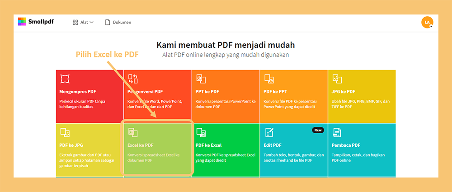452x192 pixels.
Task: Click the Smallpdf logo icon
Action: pyautogui.click(x=22, y=22)
